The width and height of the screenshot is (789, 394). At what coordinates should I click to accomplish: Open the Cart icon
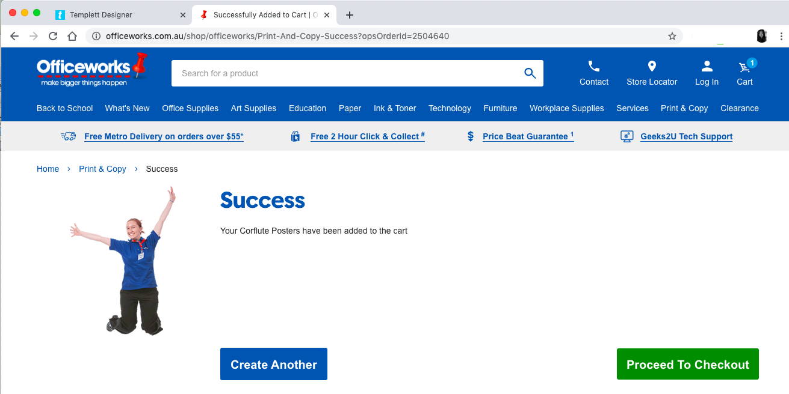[745, 67]
